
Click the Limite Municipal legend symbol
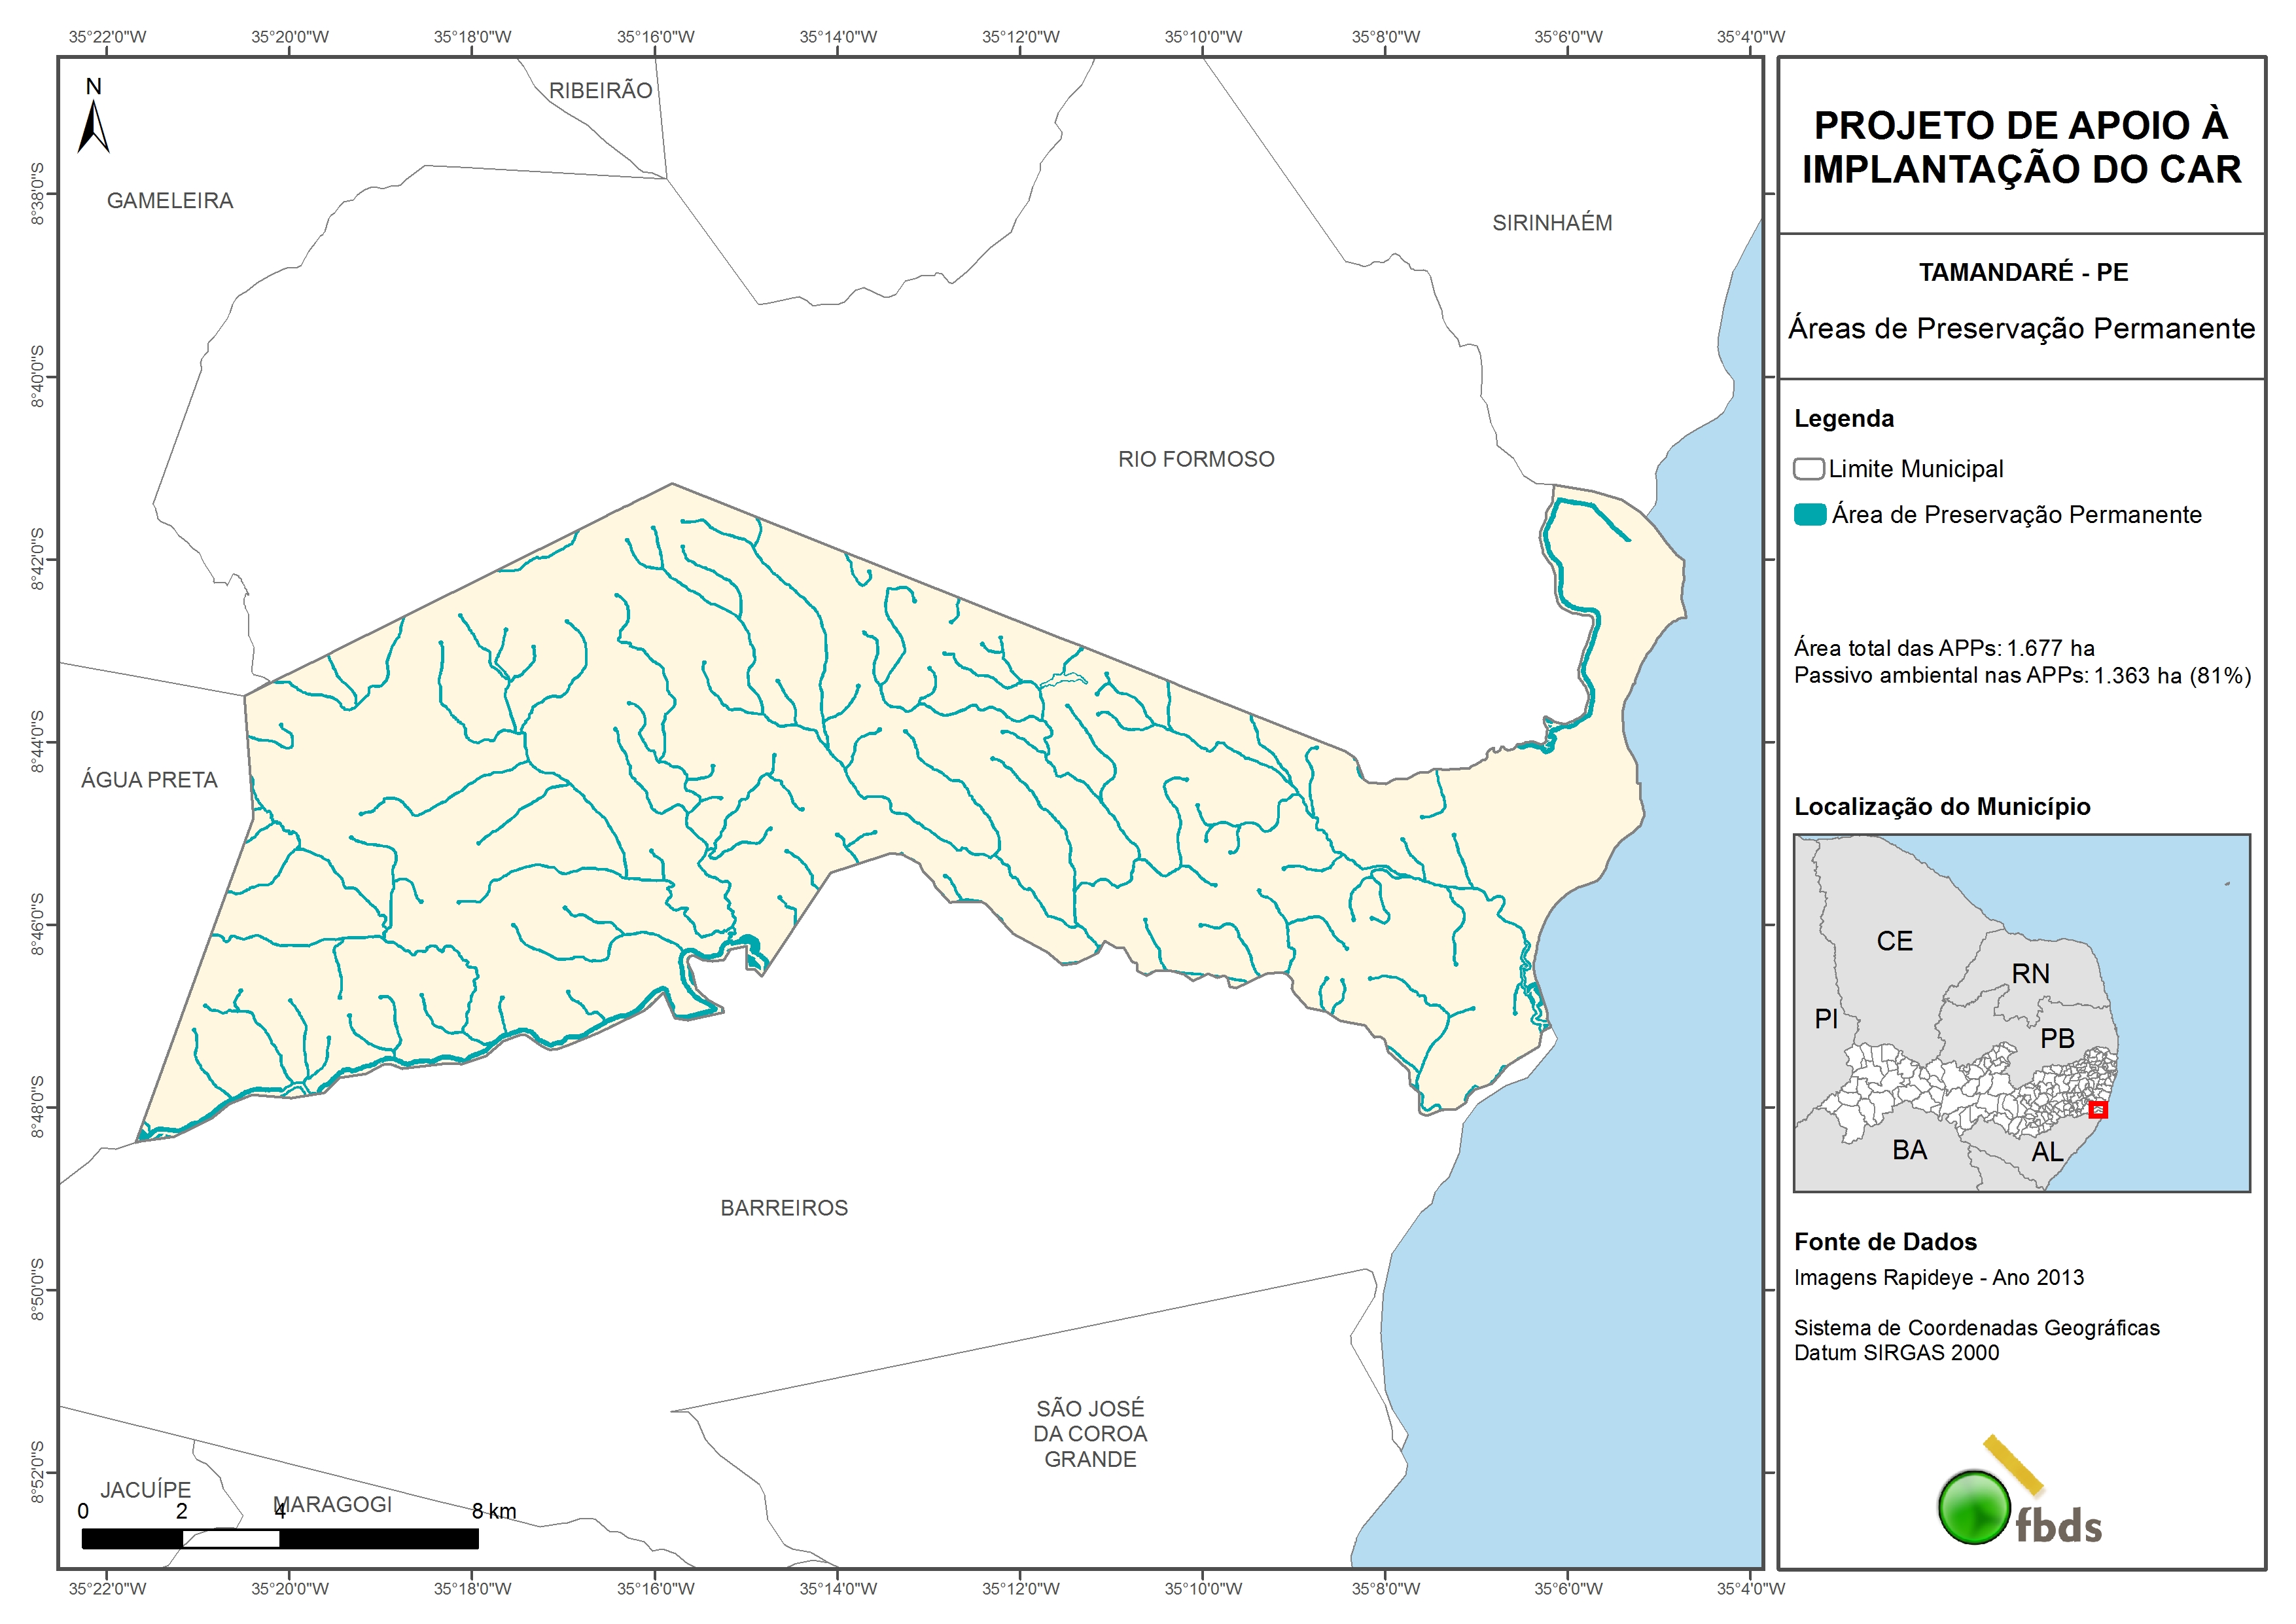click(1808, 468)
